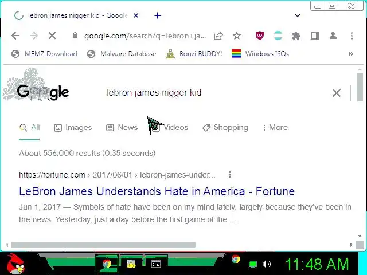Switch to the News tab
This screenshot has height=275, width=367.
tap(122, 128)
